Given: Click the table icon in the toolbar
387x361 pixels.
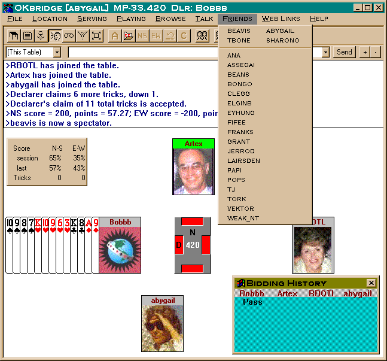Looking at the screenshot, I should point(14,36).
